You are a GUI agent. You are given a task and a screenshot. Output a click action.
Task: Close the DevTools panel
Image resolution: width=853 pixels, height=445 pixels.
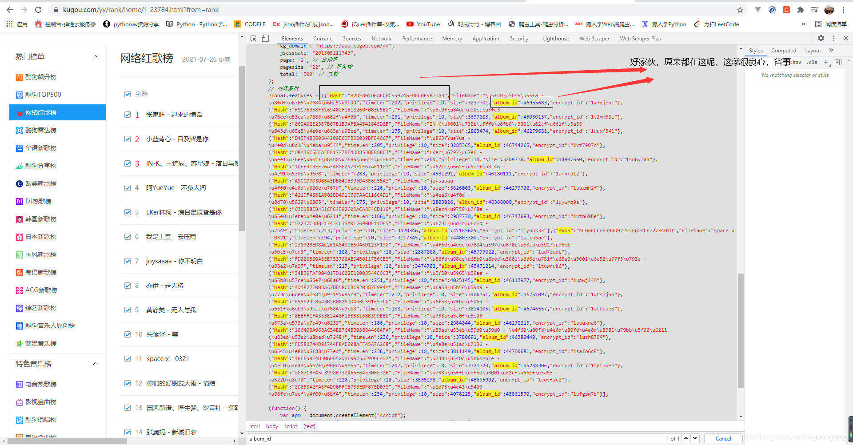[846, 39]
